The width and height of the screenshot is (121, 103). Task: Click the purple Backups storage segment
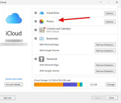(x=70, y=85)
